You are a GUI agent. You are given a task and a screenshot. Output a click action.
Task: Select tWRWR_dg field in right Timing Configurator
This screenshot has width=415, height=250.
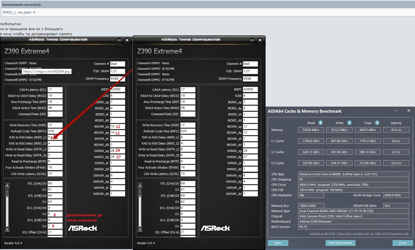250,182
